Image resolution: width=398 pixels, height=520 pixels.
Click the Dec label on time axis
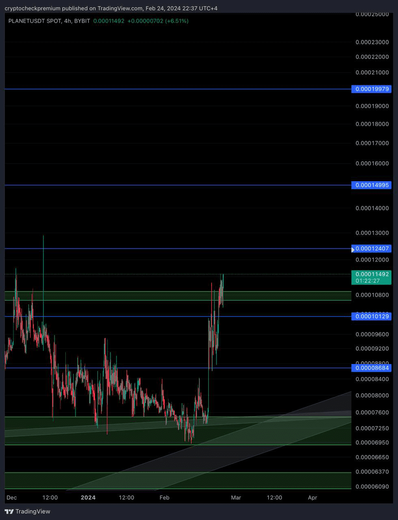[x=12, y=498]
